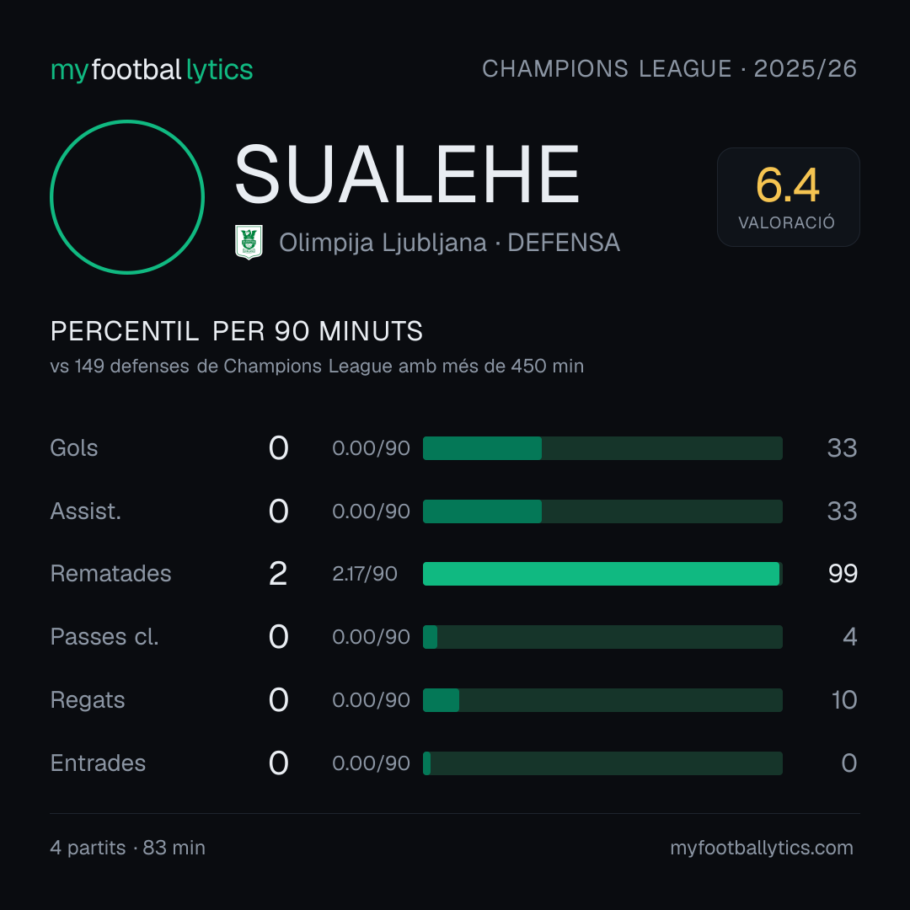Click the Passes cl. percentile bar
Image resolution: width=910 pixels, height=910 pixels.
click(602, 637)
